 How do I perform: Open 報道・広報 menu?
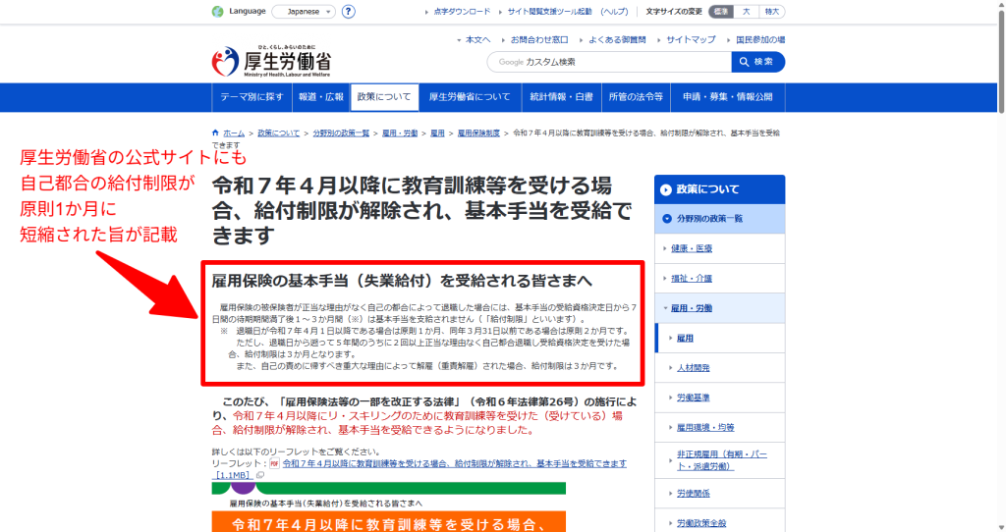coord(321,97)
